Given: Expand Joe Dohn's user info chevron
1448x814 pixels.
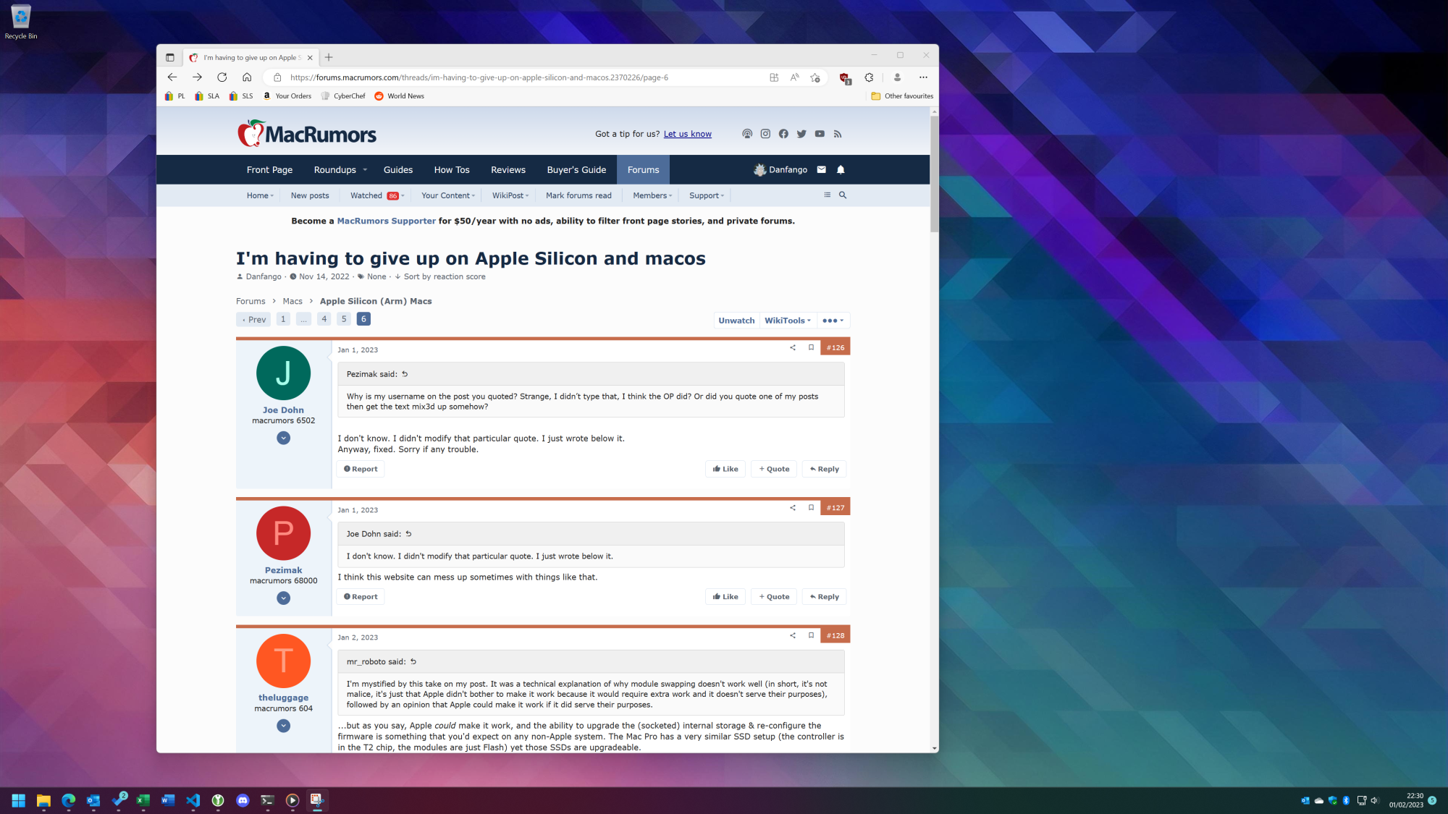Looking at the screenshot, I should tap(283, 438).
